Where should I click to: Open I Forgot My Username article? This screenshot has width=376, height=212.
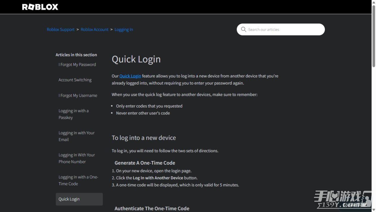[x=78, y=95]
